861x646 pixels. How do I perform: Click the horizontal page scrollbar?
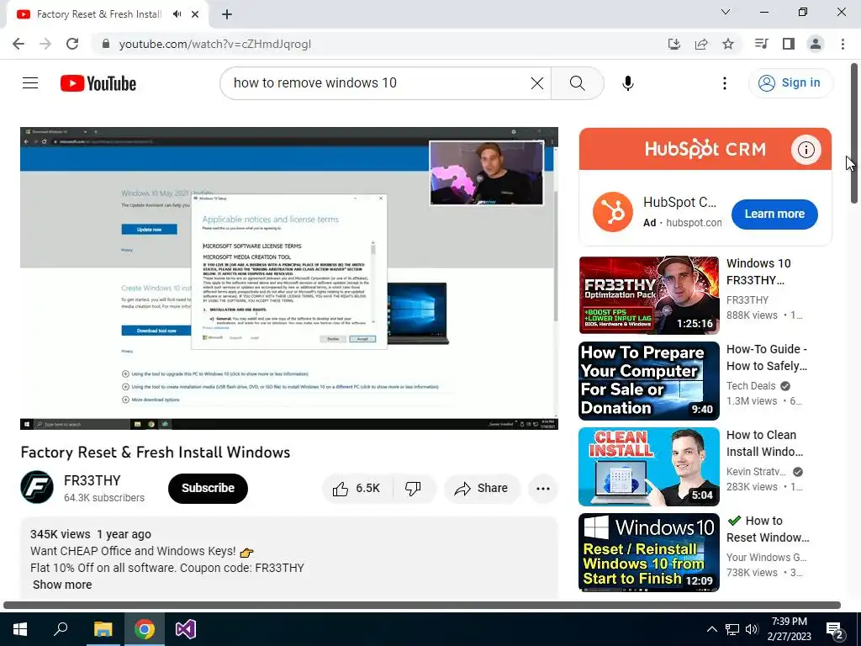pos(422,605)
